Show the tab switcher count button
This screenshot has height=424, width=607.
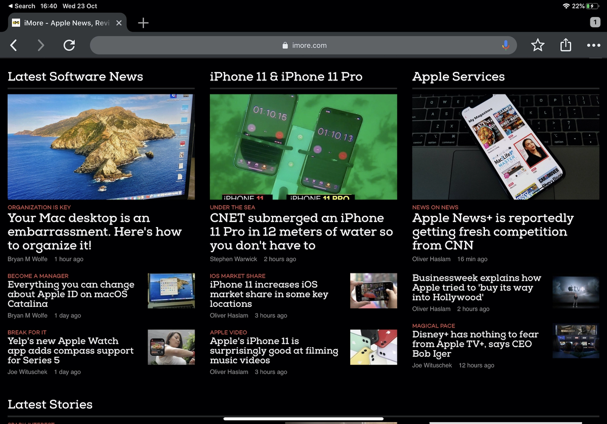click(x=595, y=22)
